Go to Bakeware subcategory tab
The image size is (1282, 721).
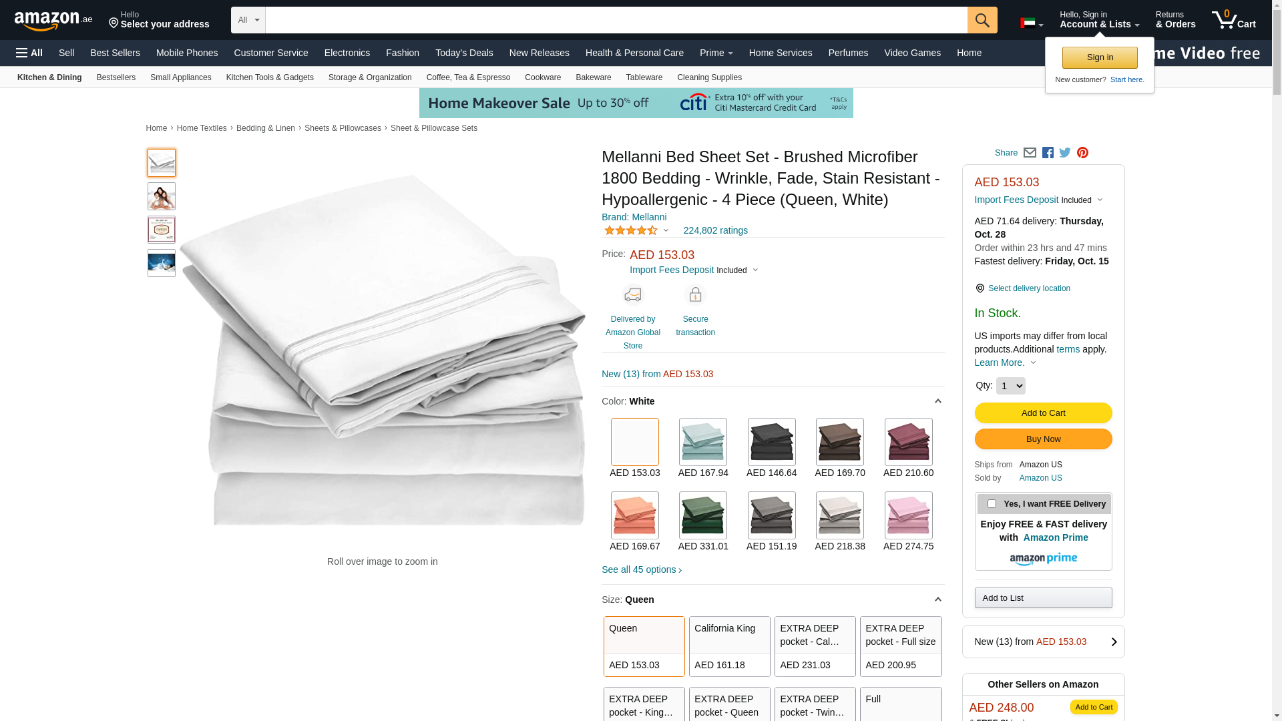[593, 77]
